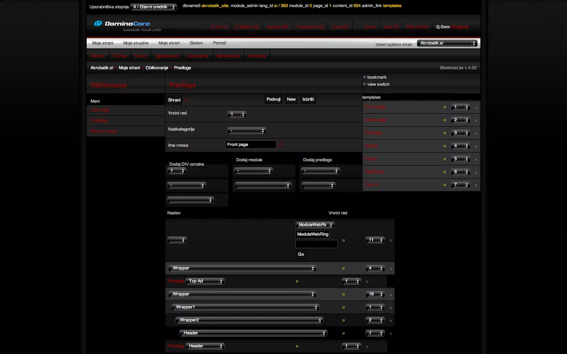567x354 pixels.
Task: Open the Uporabniška stopnja dropdown
Action: [154, 7]
